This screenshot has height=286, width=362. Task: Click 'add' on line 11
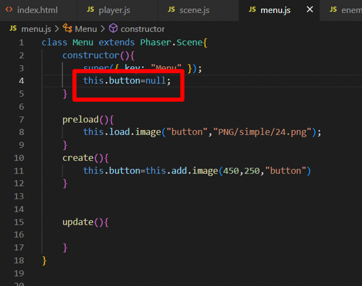click(179, 171)
